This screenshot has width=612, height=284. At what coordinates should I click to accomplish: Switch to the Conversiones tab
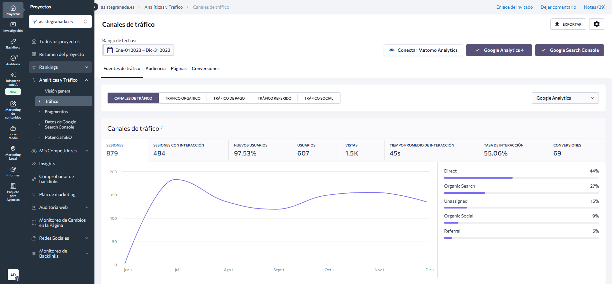click(x=206, y=68)
